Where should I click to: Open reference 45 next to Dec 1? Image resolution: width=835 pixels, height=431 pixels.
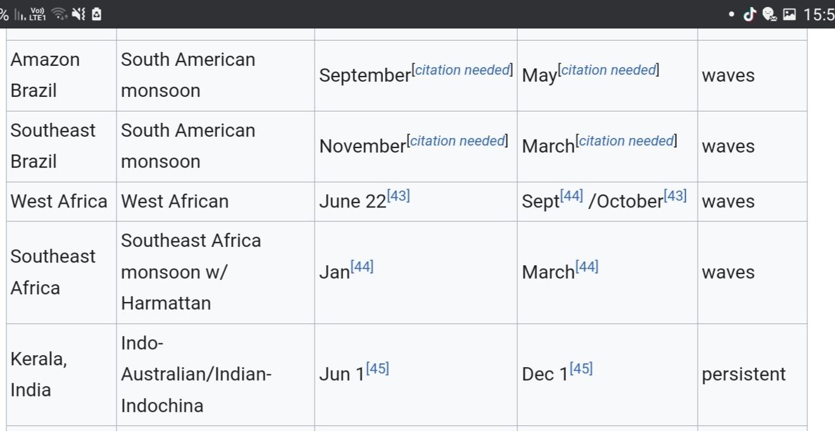click(581, 368)
